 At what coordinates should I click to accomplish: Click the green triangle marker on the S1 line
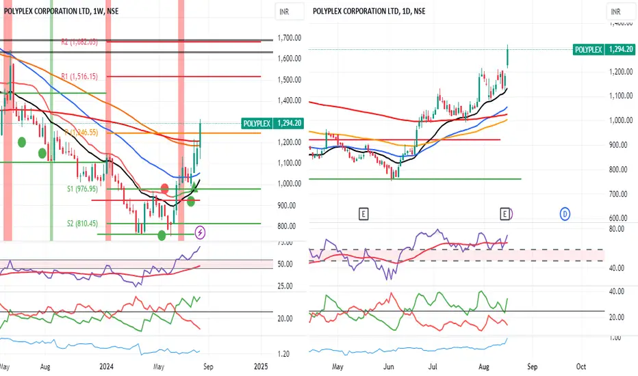tap(194, 187)
